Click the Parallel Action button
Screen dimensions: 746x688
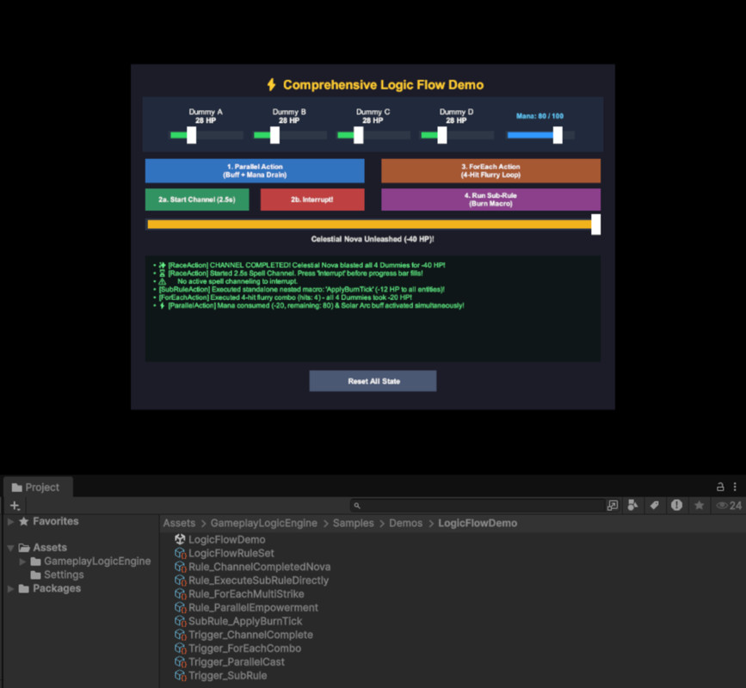pyautogui.click(x=255, y=170)
